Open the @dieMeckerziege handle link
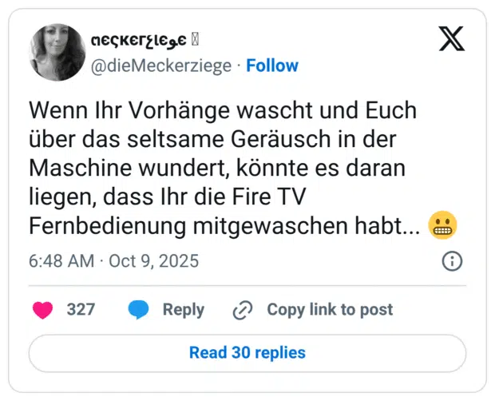495x401 pixels. (x=165, y=66)
